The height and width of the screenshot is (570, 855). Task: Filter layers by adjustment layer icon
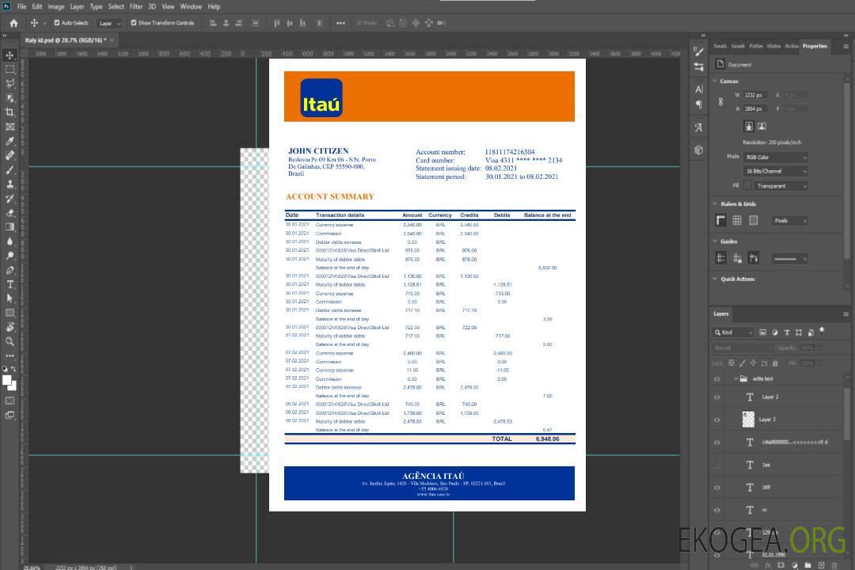pyautogui.click(x=775, y=332)
